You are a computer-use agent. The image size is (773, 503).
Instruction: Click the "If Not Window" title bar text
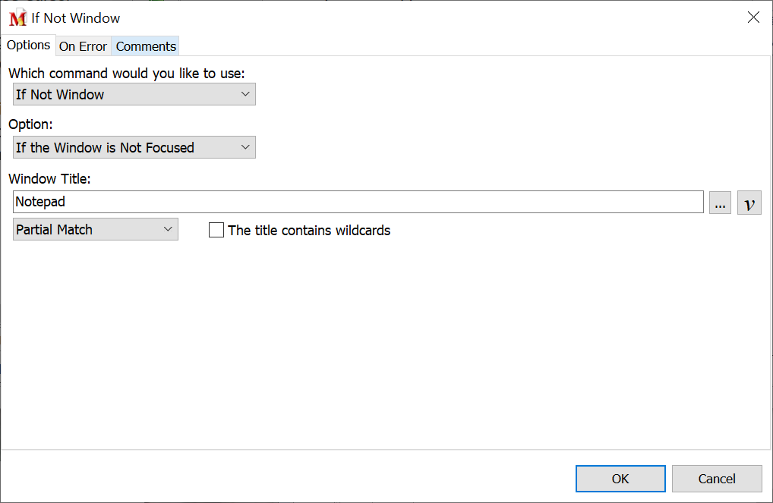click(x=75, y=18)
